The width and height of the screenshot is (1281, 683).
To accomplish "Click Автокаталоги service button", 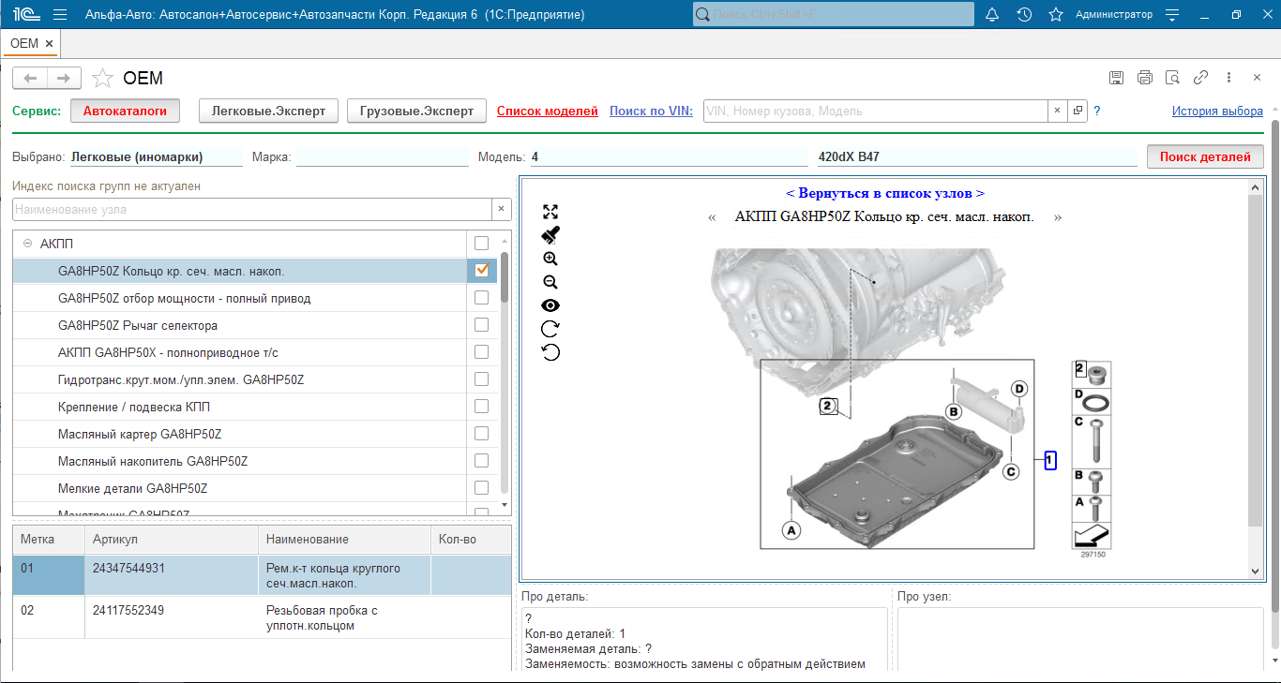I will point(125,111).
